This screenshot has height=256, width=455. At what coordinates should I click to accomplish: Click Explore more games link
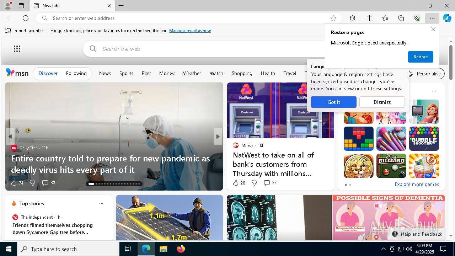tap(417, 184)
